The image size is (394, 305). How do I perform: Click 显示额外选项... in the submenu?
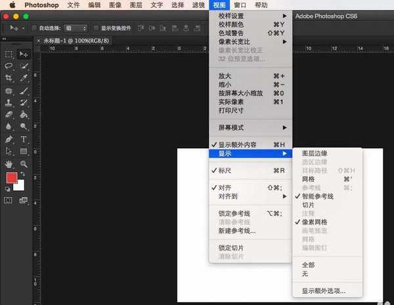(x=323, y=290)
